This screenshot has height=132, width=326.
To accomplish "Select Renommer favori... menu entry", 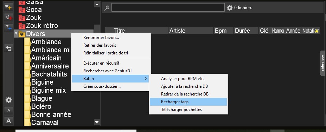I will [x=110, y=38].
